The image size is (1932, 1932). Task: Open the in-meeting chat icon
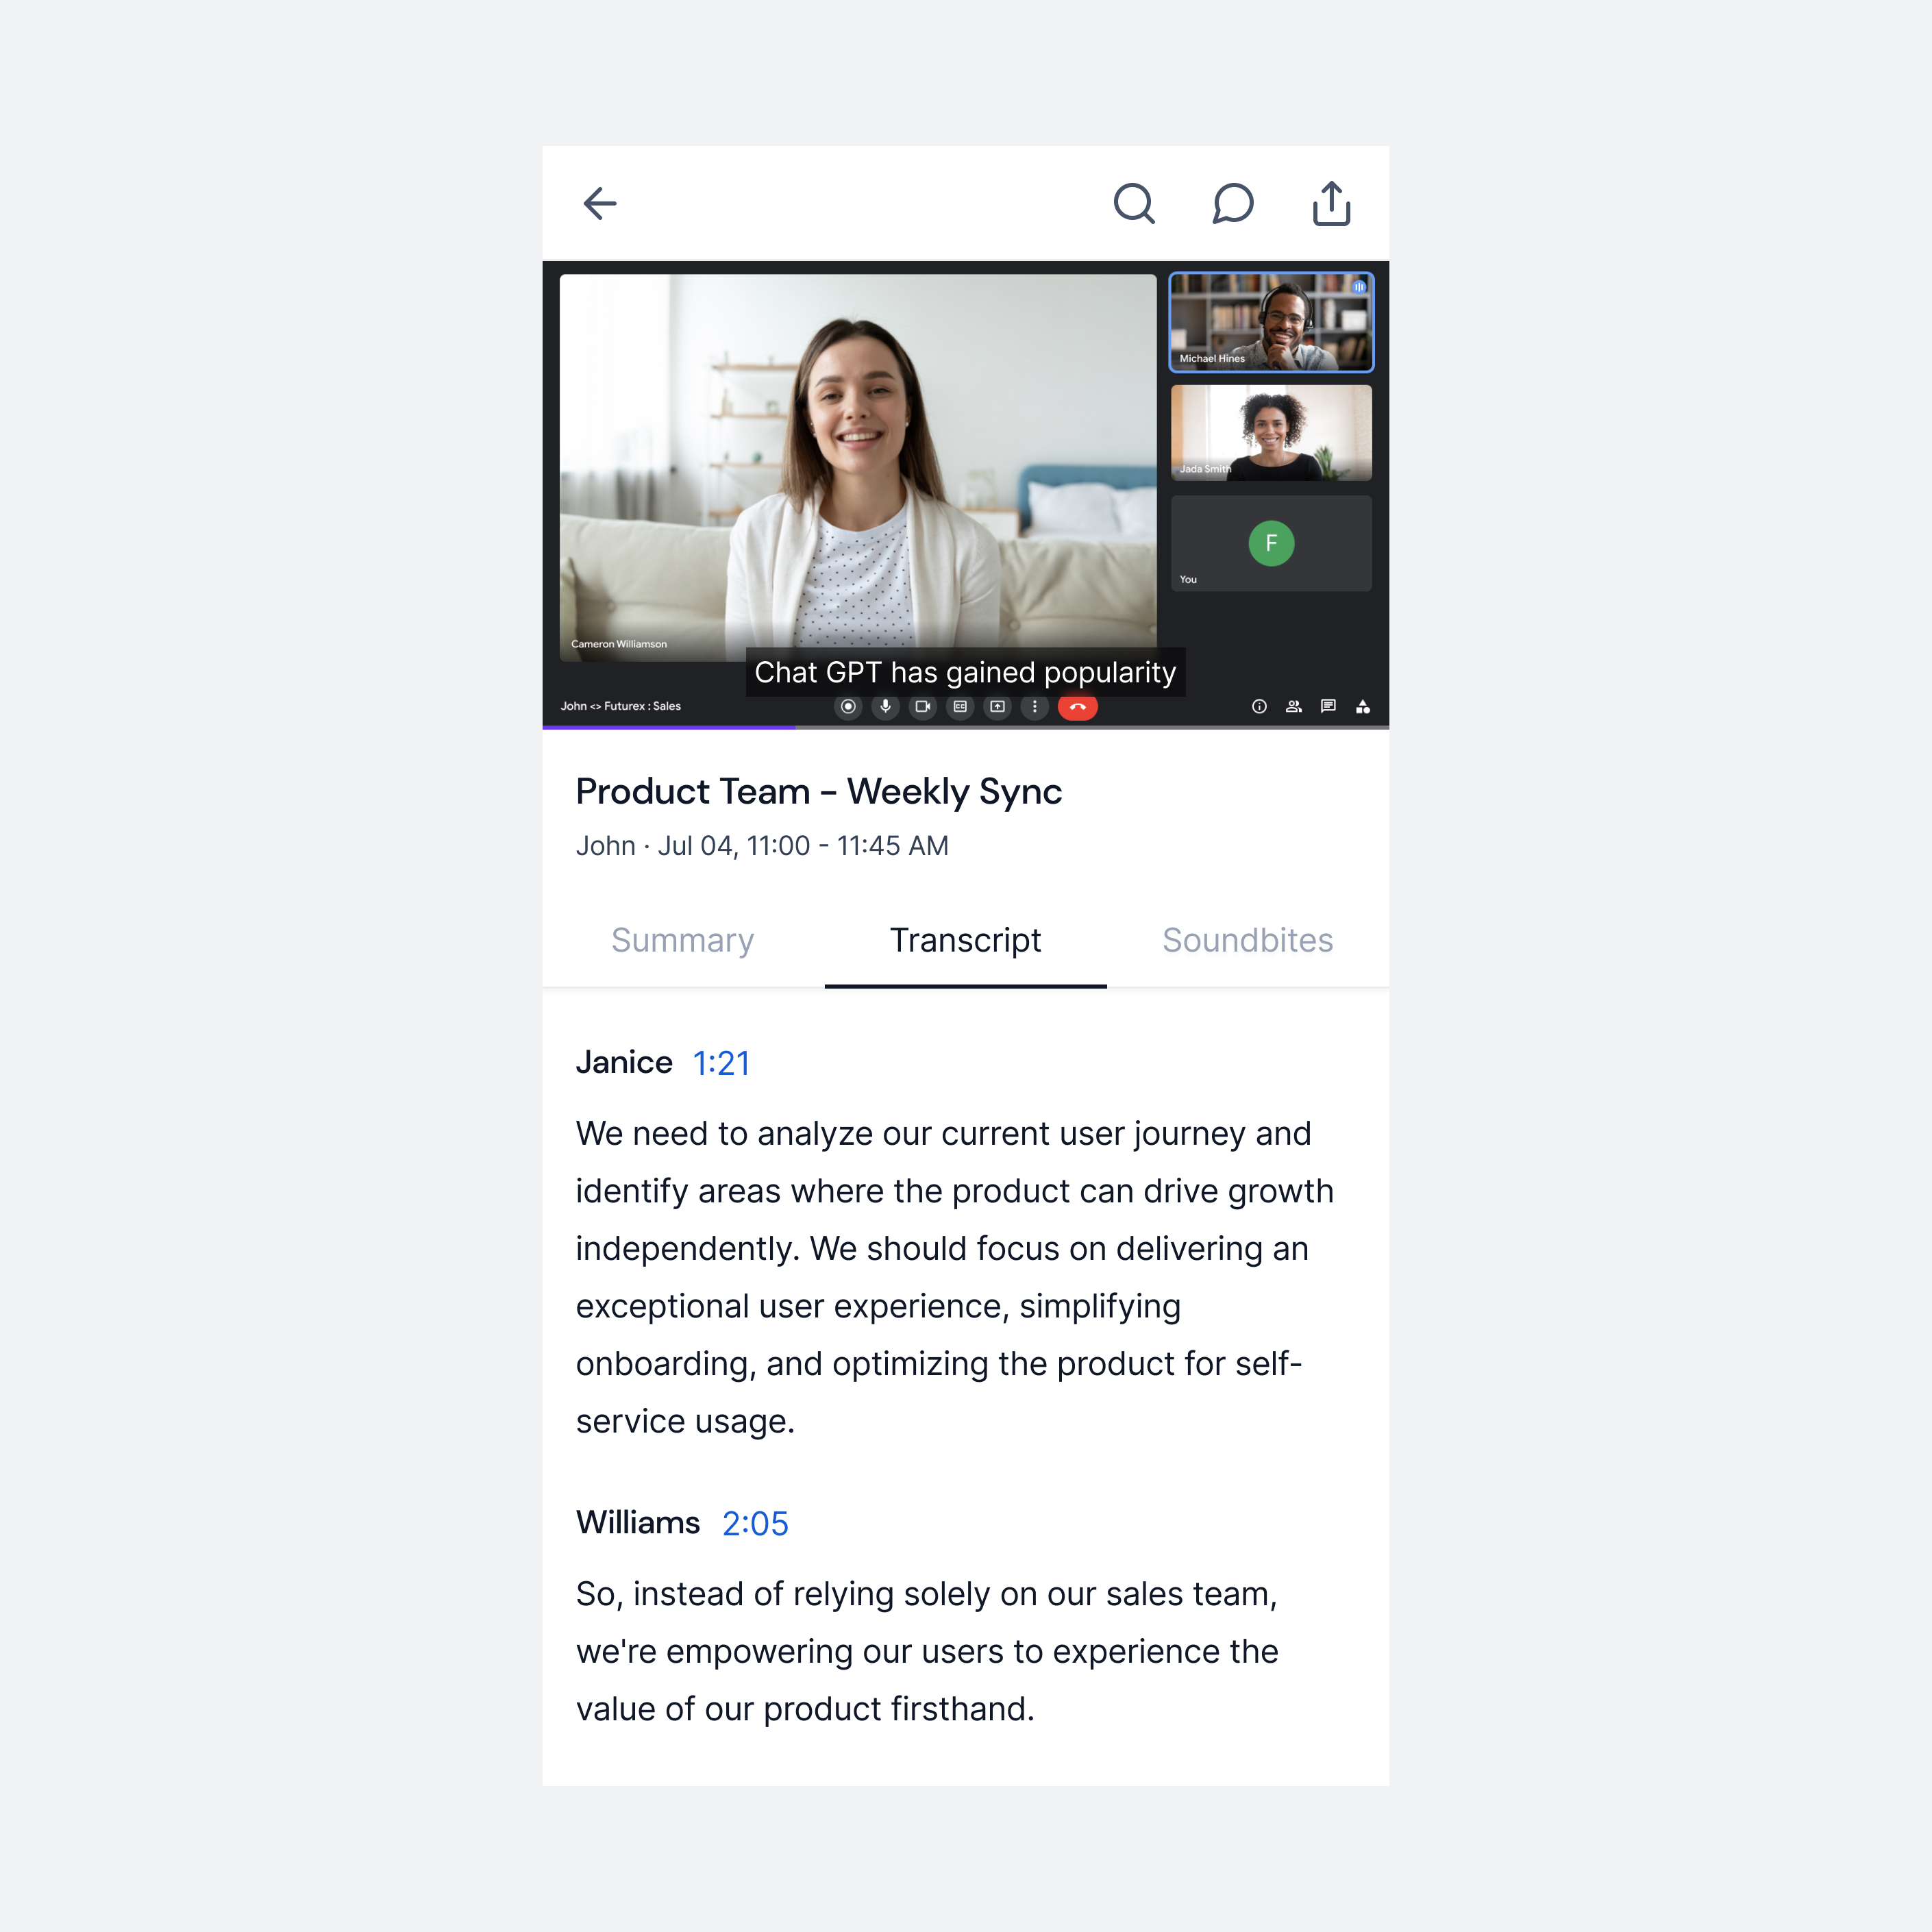1328,707
